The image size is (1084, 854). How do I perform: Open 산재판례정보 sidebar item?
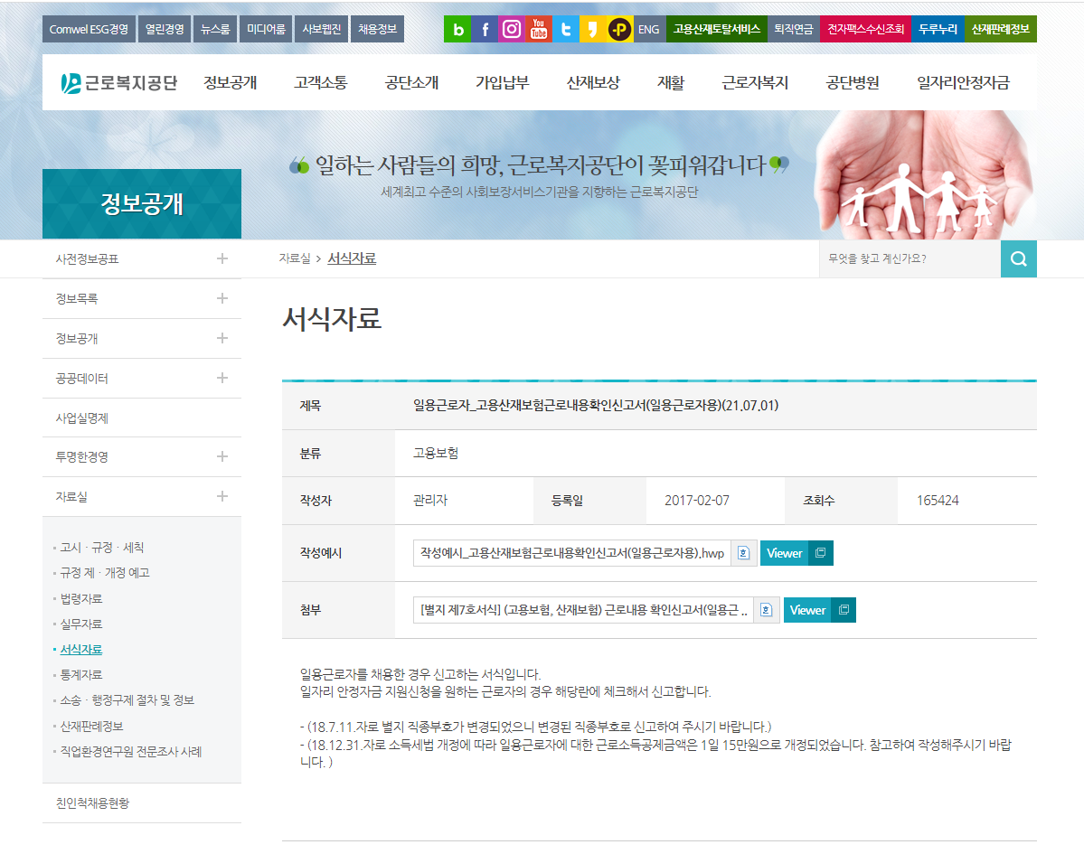point(91,727)
